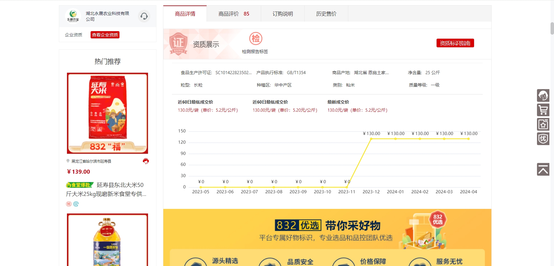Click the 最新成交价 130.0元/袋 value
This screenshot has height=266, width=554.
click(x=357, y=110)
